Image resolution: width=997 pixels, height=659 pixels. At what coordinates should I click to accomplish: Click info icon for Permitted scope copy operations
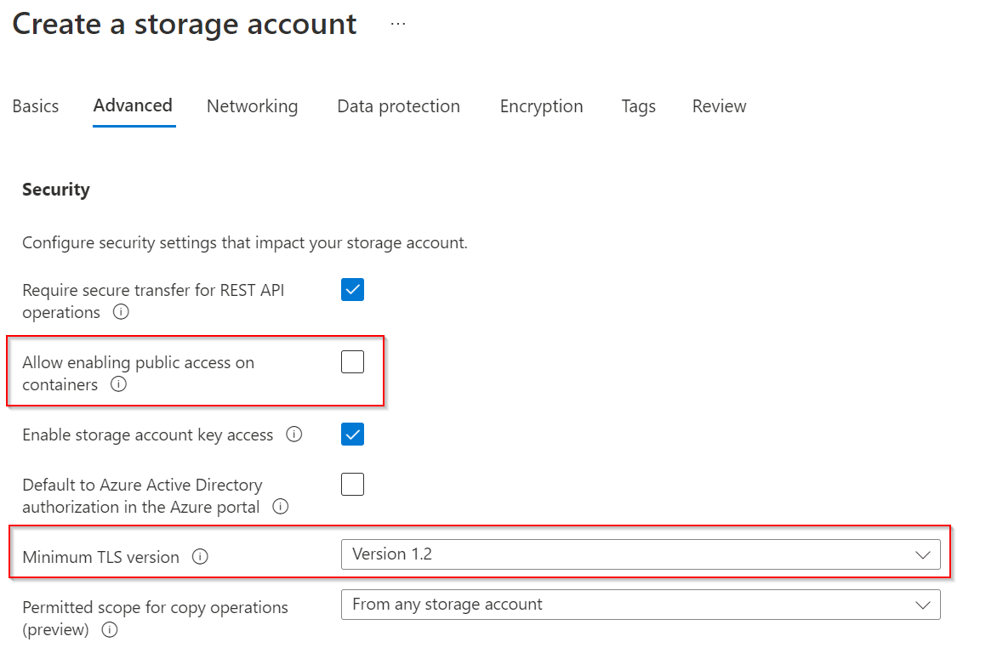(109, 630)
